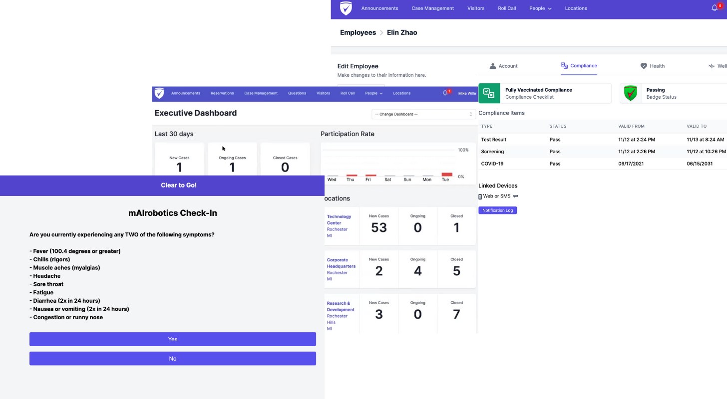Image resolution: width=727 pixels, height=399 pixels.
Task: Click the Technology Center New Cases count 53
Action: tap(379, 228)
